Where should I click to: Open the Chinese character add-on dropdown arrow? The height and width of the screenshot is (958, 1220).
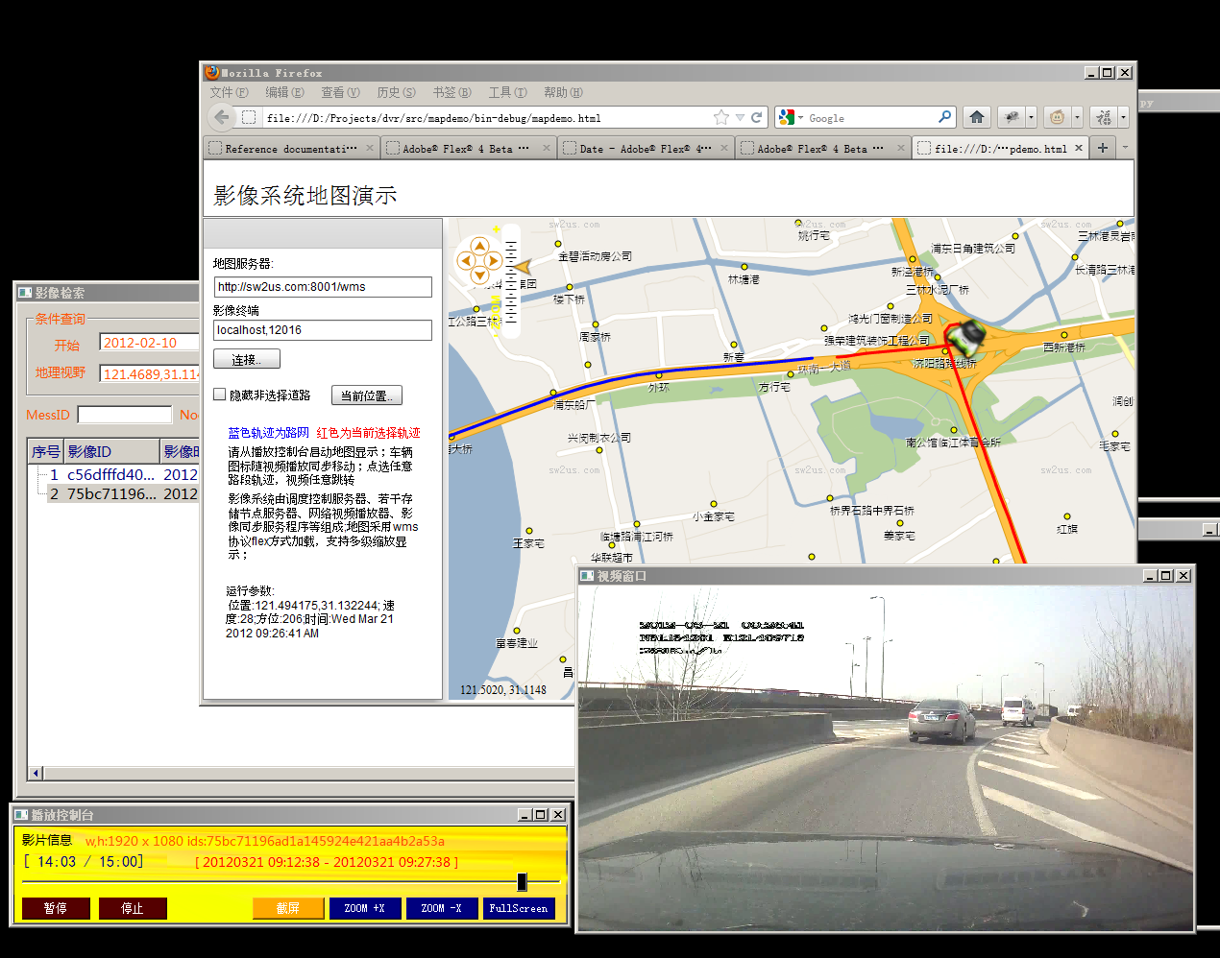click(x=1123, y=117)
